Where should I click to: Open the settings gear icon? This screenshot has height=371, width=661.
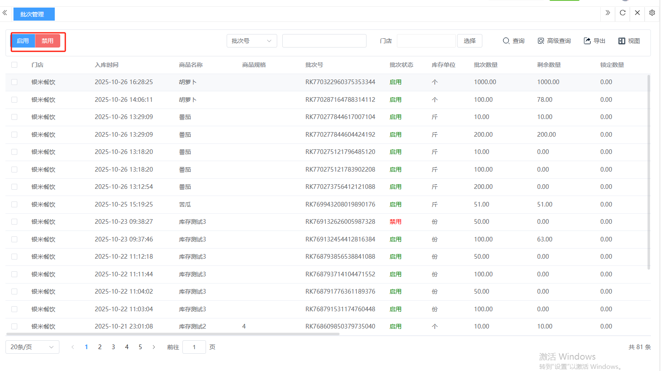652,13
